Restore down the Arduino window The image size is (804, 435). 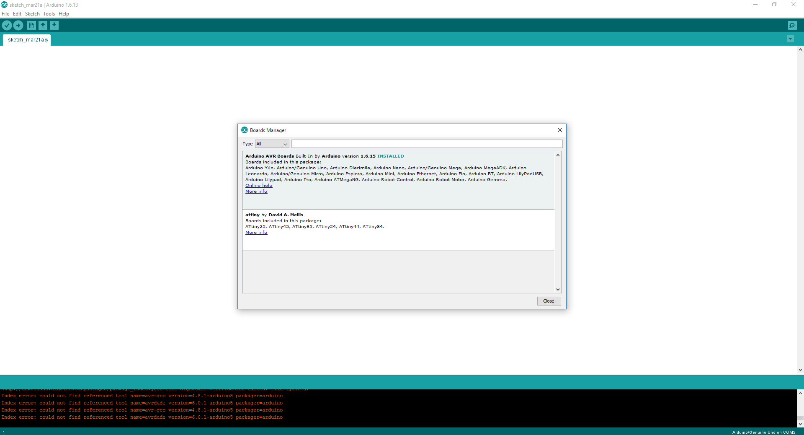[774, 5]
